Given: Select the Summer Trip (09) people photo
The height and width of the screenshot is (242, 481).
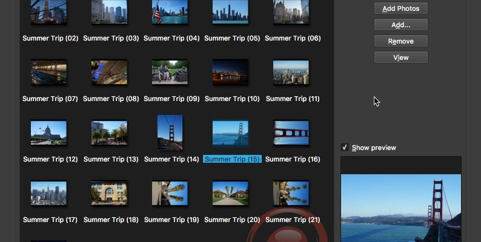Looking at the screenshot, I should click(170, 72).
